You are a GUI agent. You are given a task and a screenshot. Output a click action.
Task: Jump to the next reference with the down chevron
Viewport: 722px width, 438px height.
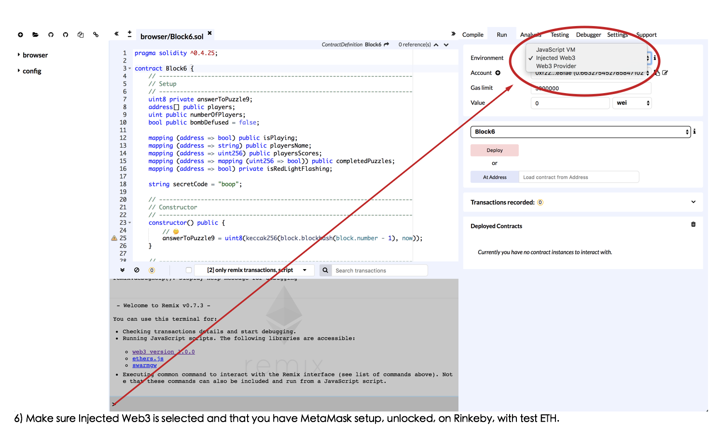click(x=446, y=45)
